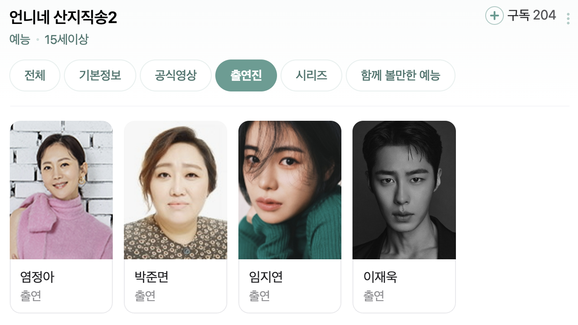Viewport: 578px width, 325px height.
Task: Click 이재욱's profile photo
Action: point(404,190)
